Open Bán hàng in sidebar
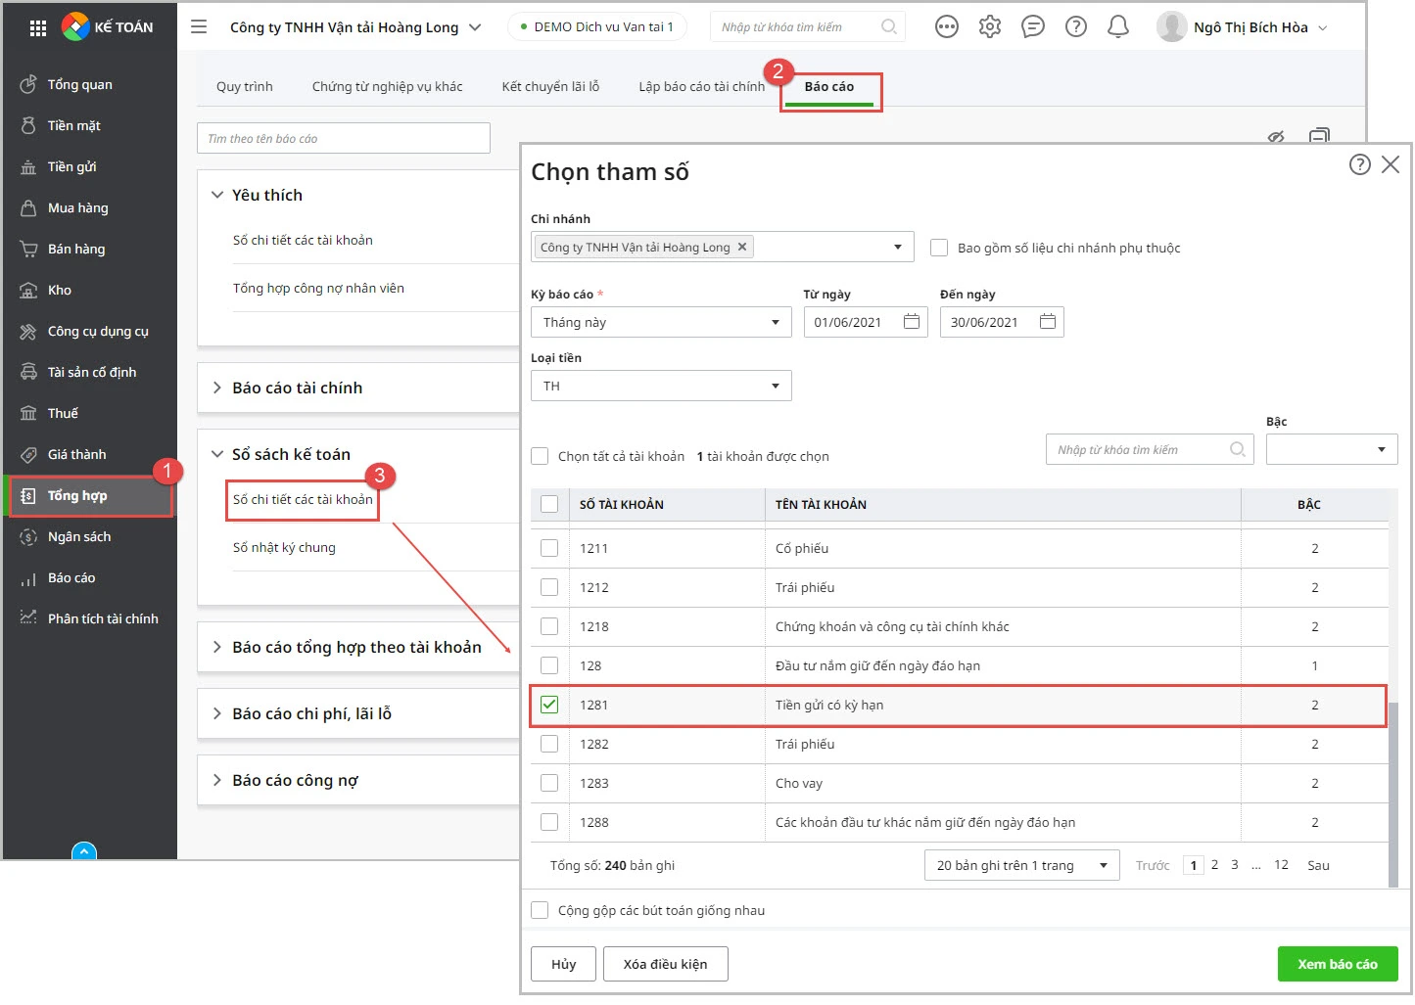Image resolution: width=1415 pixels, height=1005 pixels. [x=76, y=250]
